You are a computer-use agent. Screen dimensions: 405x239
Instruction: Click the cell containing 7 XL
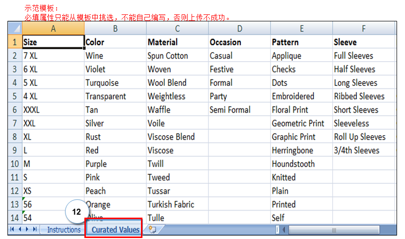(x=53, y=55)
